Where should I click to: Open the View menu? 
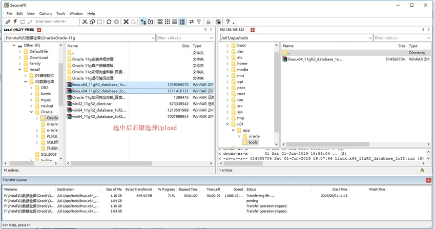[x=31, y=13]
